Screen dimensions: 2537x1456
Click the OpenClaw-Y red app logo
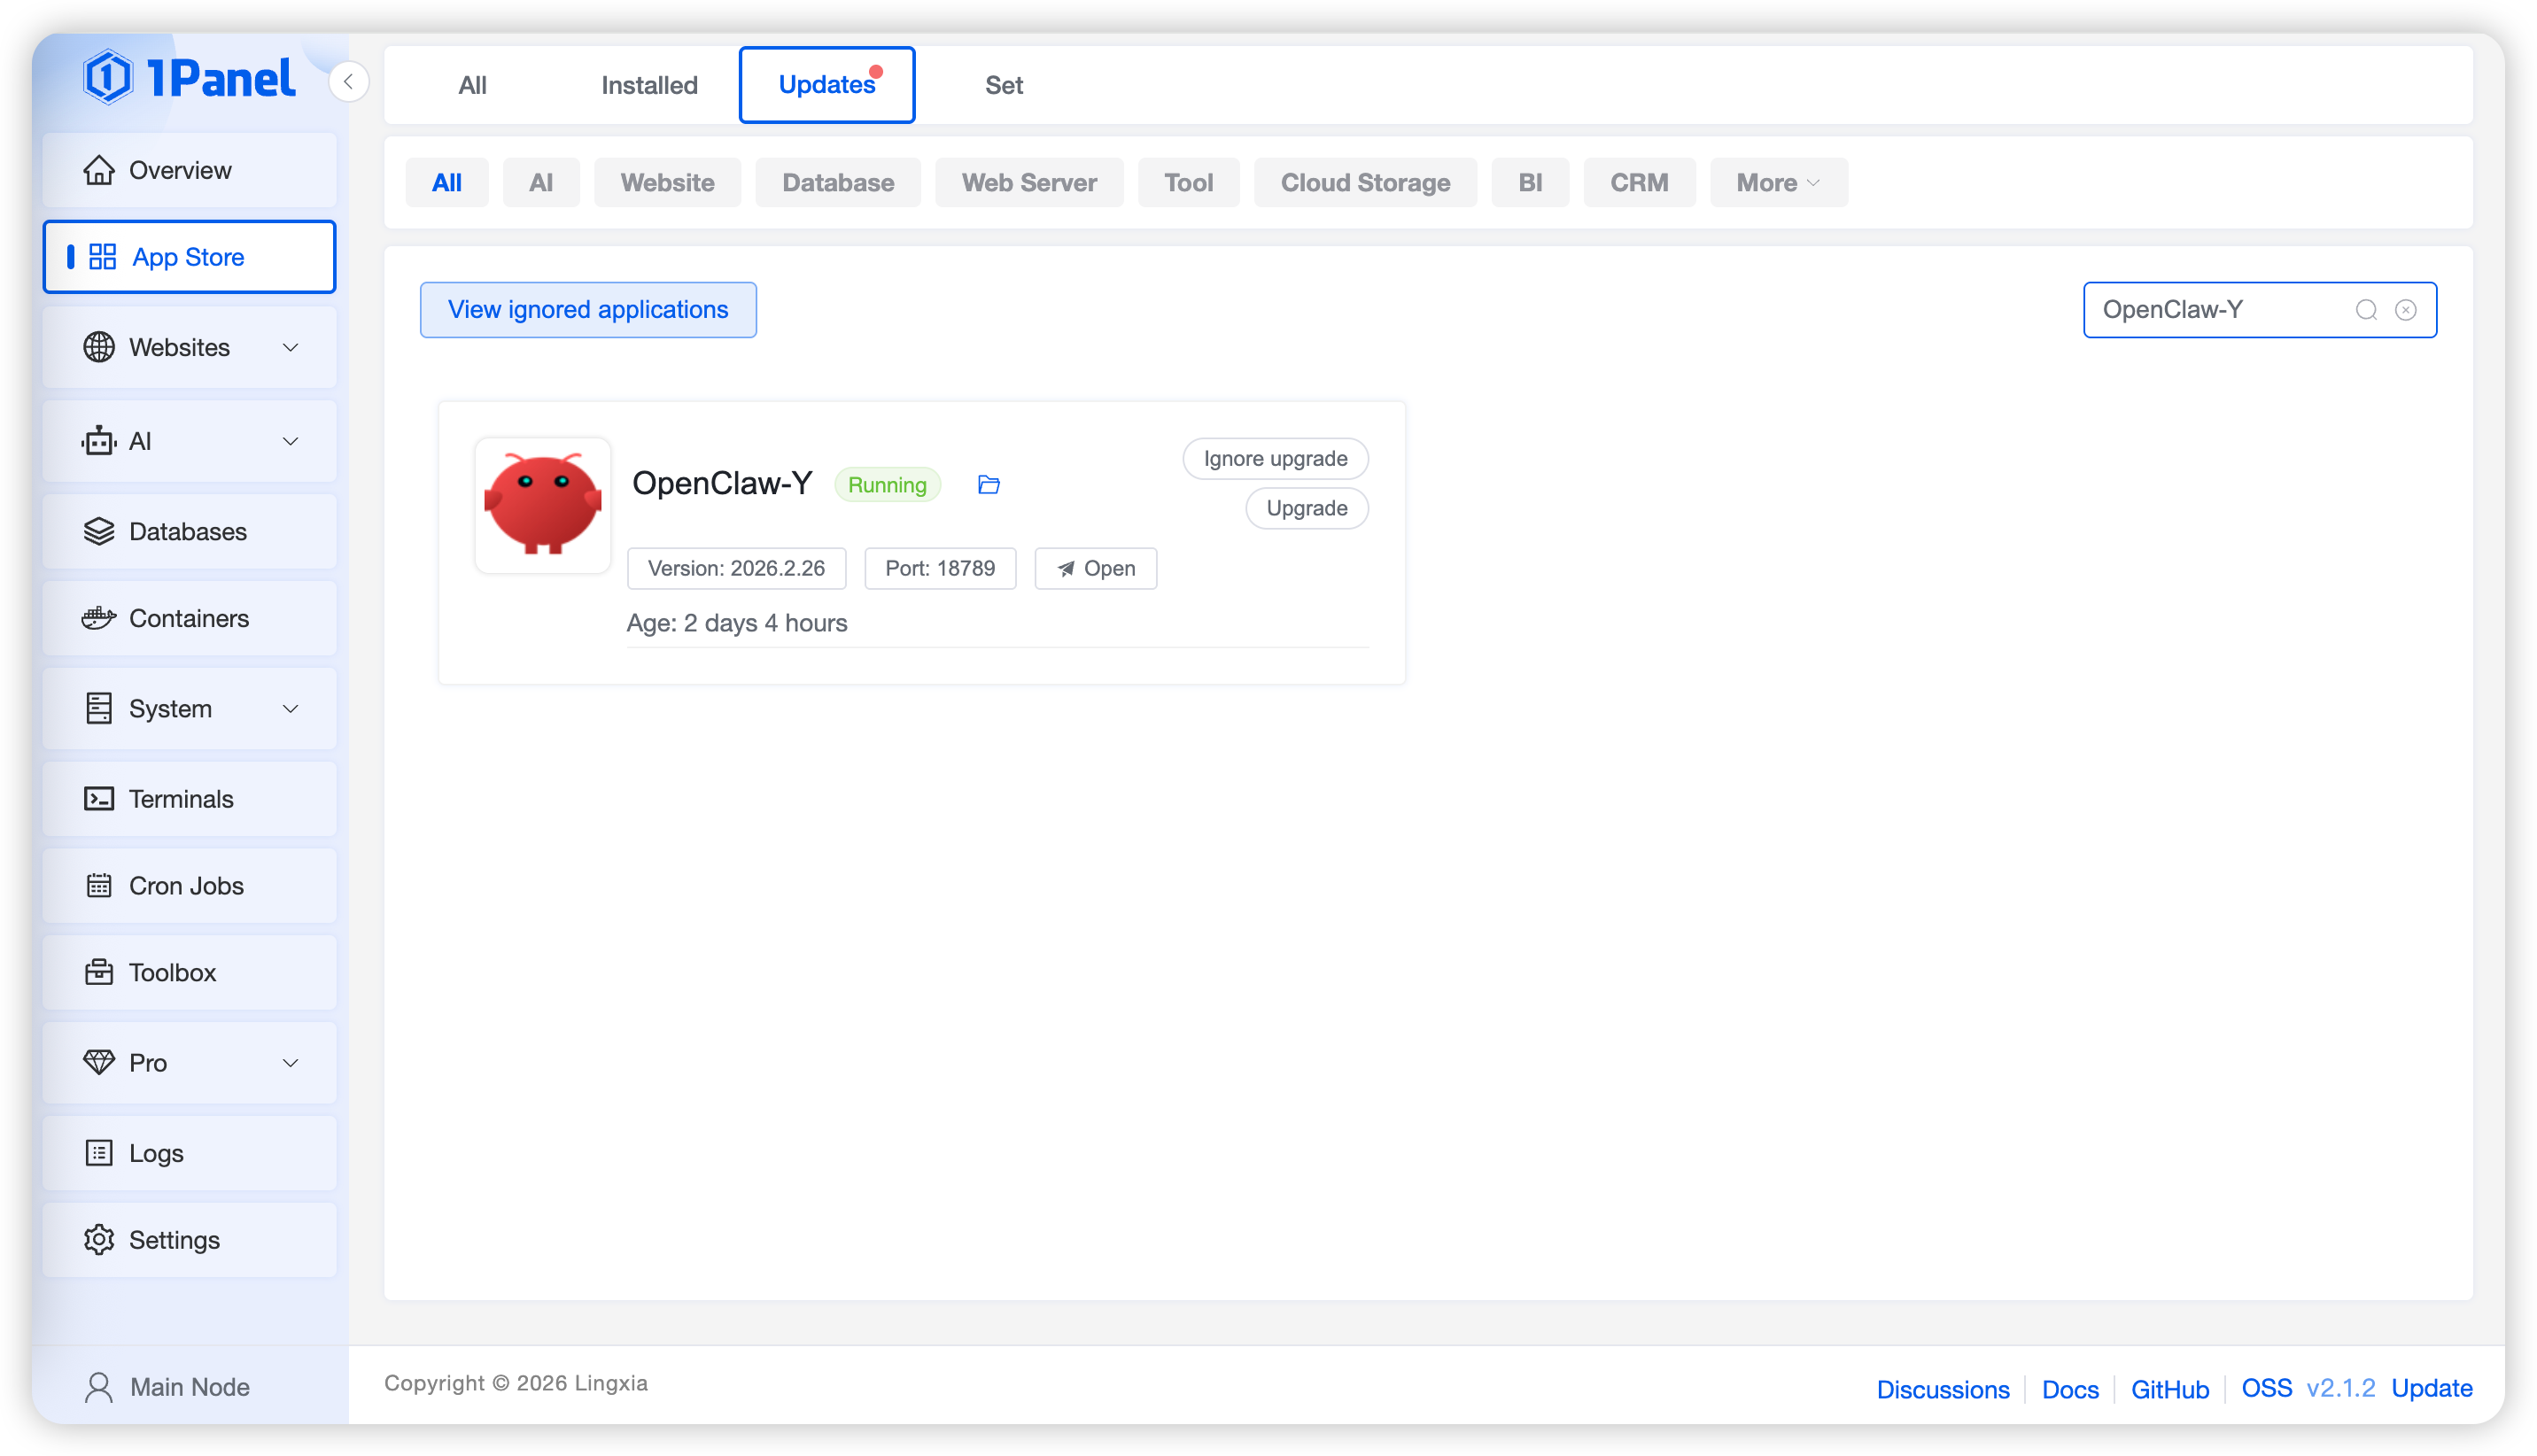542,505
